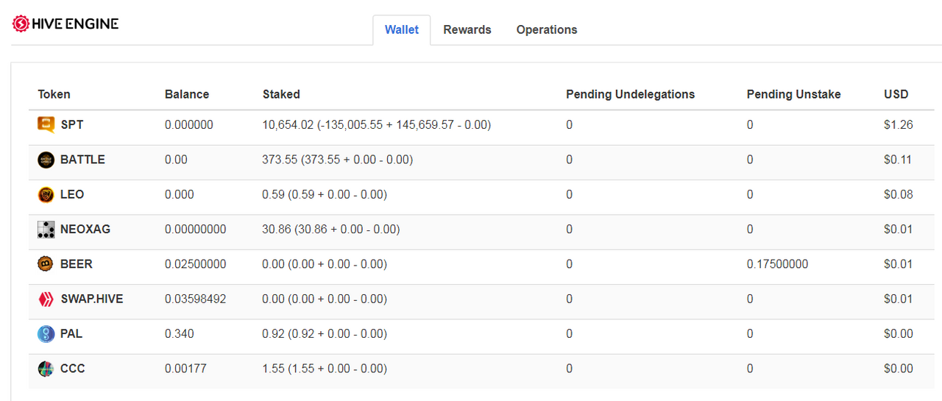This screenshot has height=401, width=942.
Task: Click SPT staked value 10,654.02
Action: click(x=288, y=125)
